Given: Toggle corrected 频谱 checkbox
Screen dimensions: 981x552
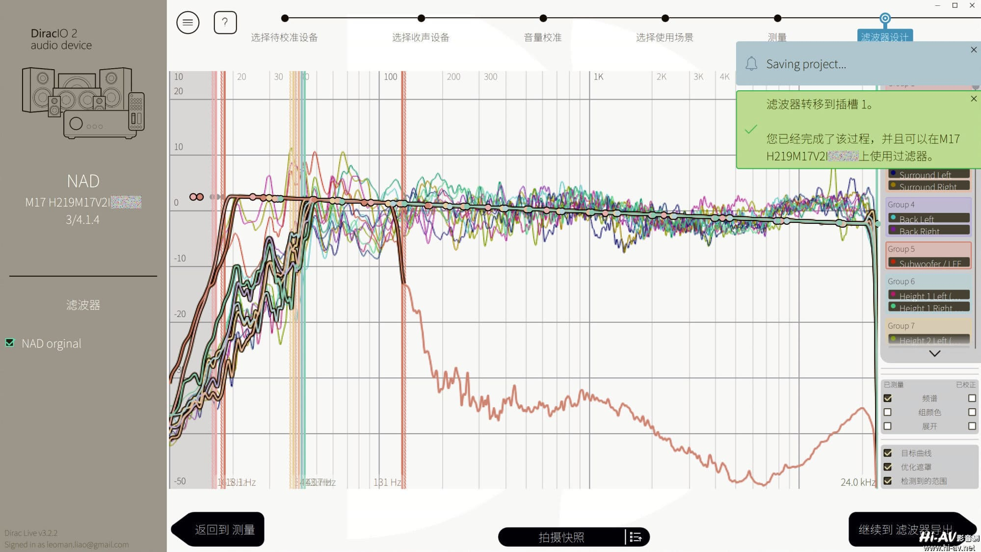Looking at the screenshot, I should click(x=972, y=398).
